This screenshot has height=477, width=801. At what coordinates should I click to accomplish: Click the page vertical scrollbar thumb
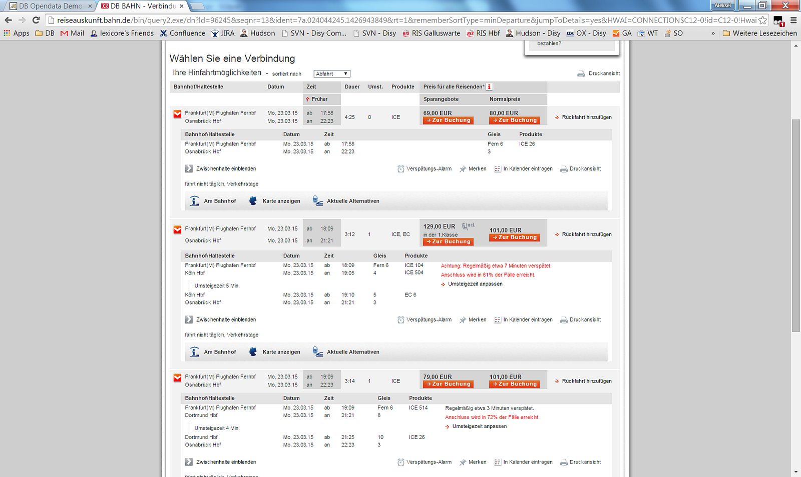[795, 225]
